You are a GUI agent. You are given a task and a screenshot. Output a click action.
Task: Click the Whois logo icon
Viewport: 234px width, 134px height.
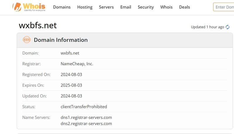pyautogui.click(x=17, y=7)
